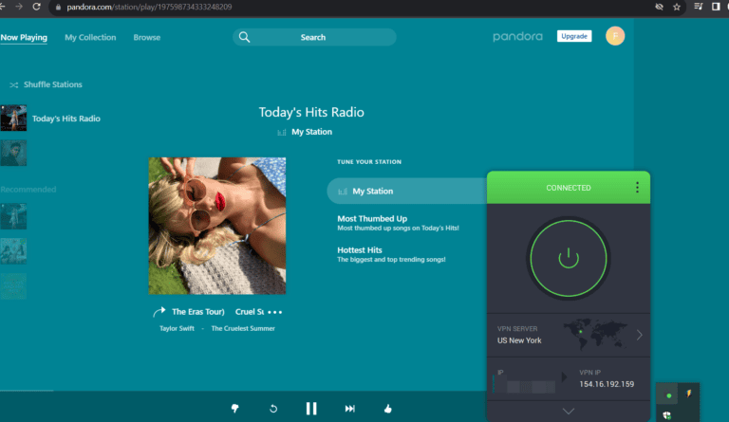Click the thumbs down button
The height and width of the screenshot is (422, 729).
tap(235, 409)
